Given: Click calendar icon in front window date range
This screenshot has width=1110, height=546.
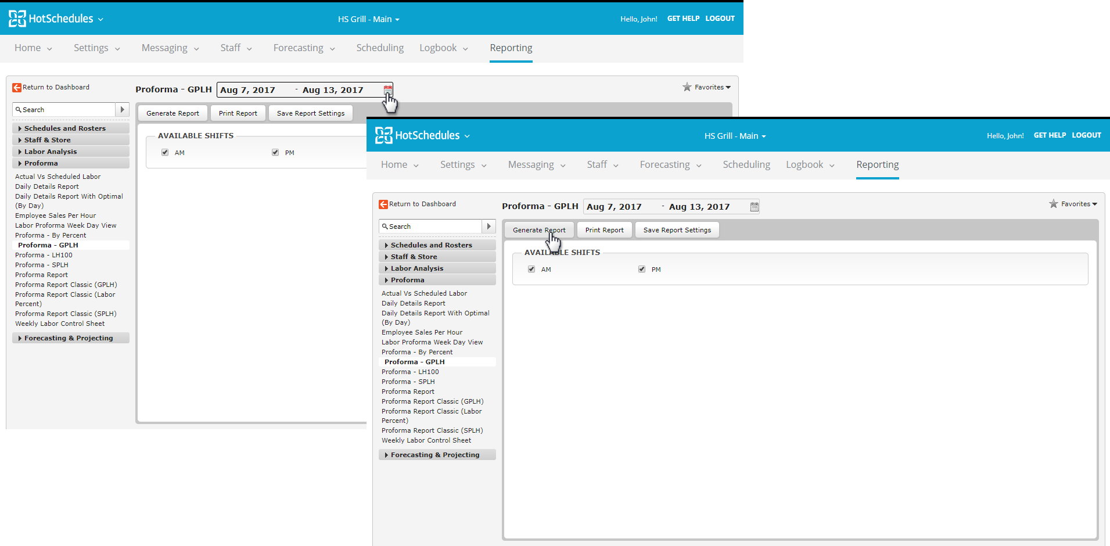Looking at the screenshot, I should (x=755, y=207).
